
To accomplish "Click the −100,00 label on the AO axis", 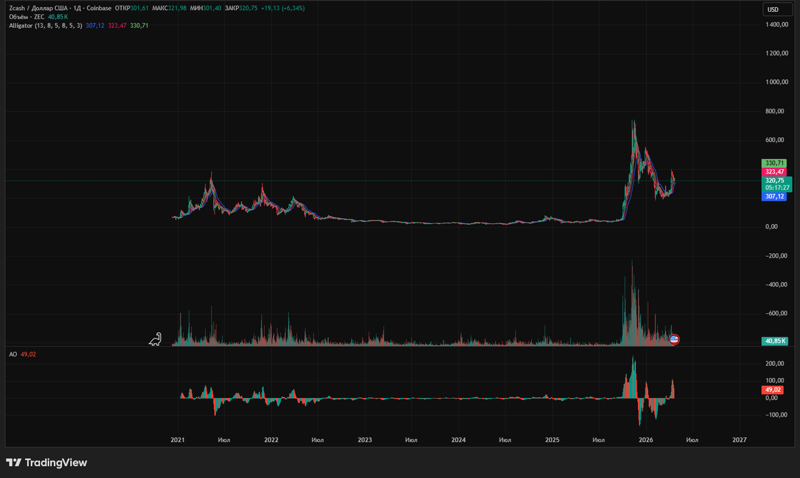I will click(x=775, y=415).
